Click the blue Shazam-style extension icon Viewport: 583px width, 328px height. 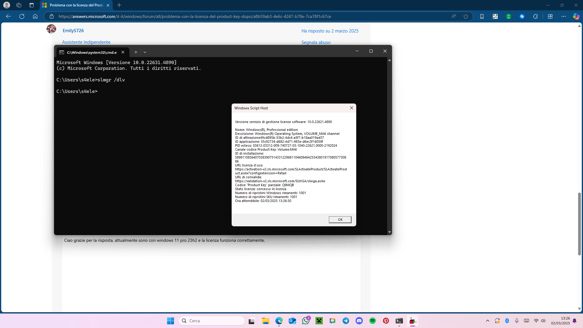pyautogui.click(x=522, y=16)
